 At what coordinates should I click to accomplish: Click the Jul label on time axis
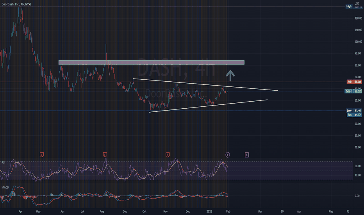tap(82, 211)
